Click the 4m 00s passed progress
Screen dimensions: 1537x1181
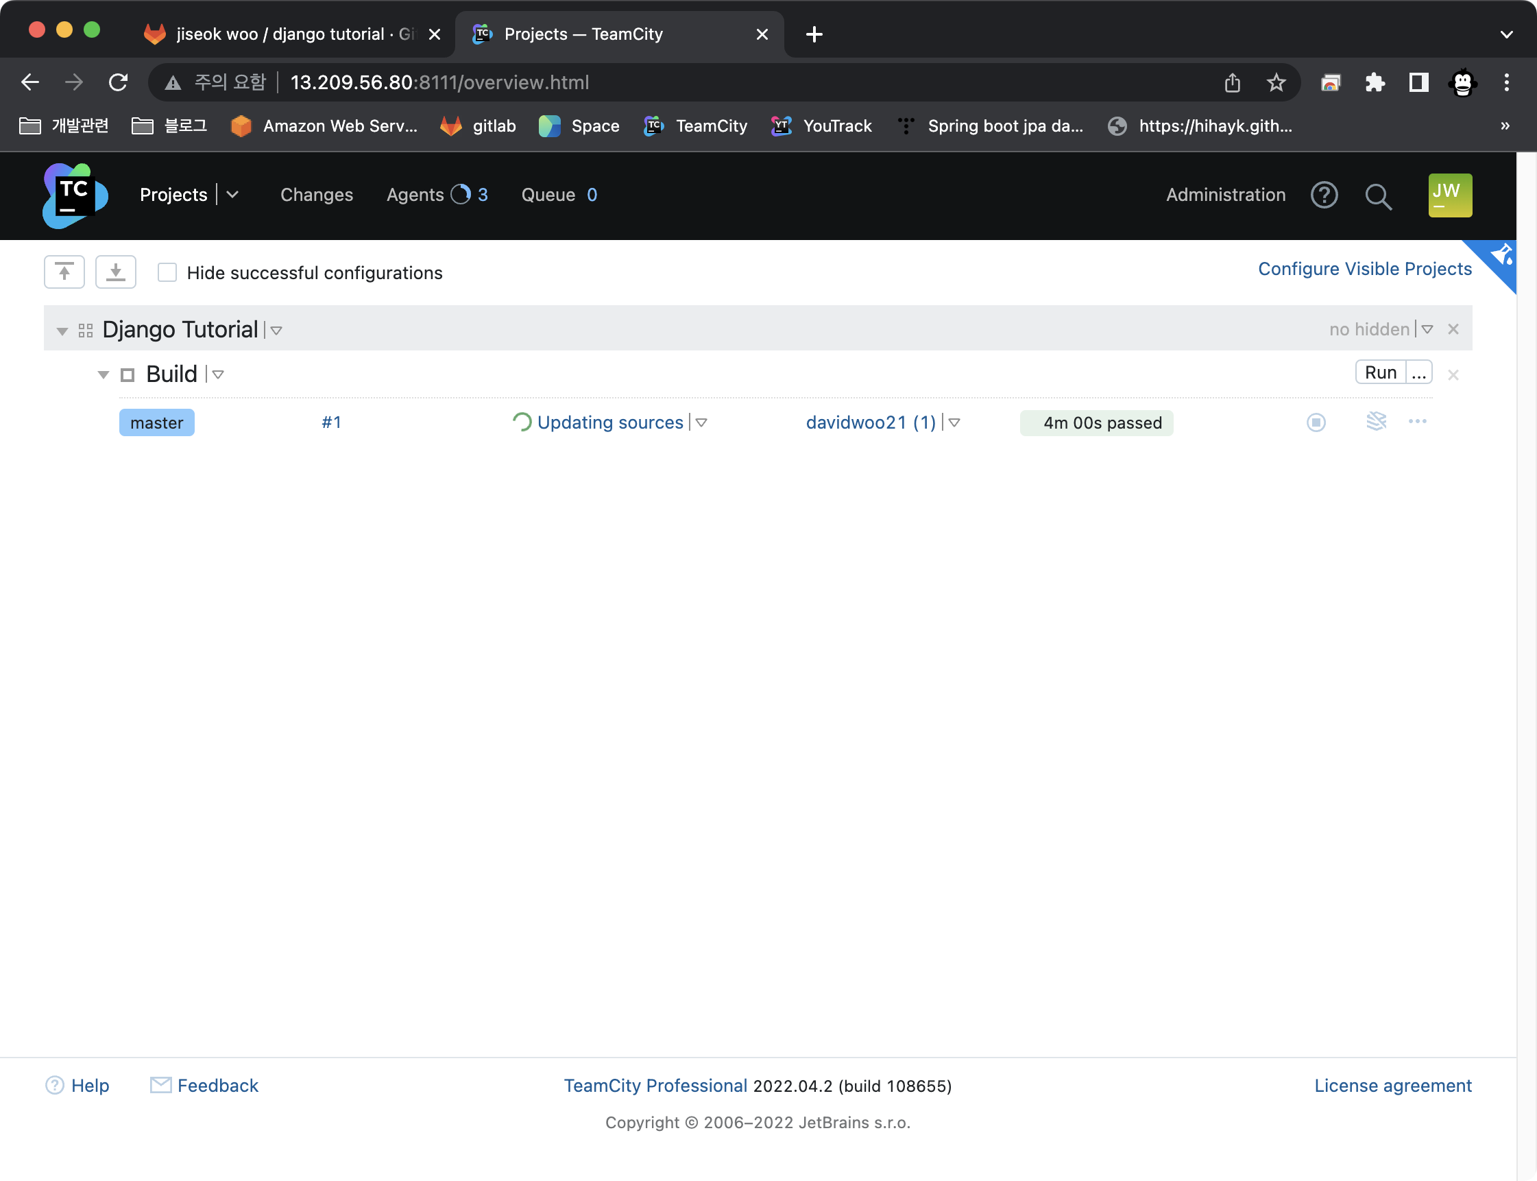click(x=1096, y=422)
